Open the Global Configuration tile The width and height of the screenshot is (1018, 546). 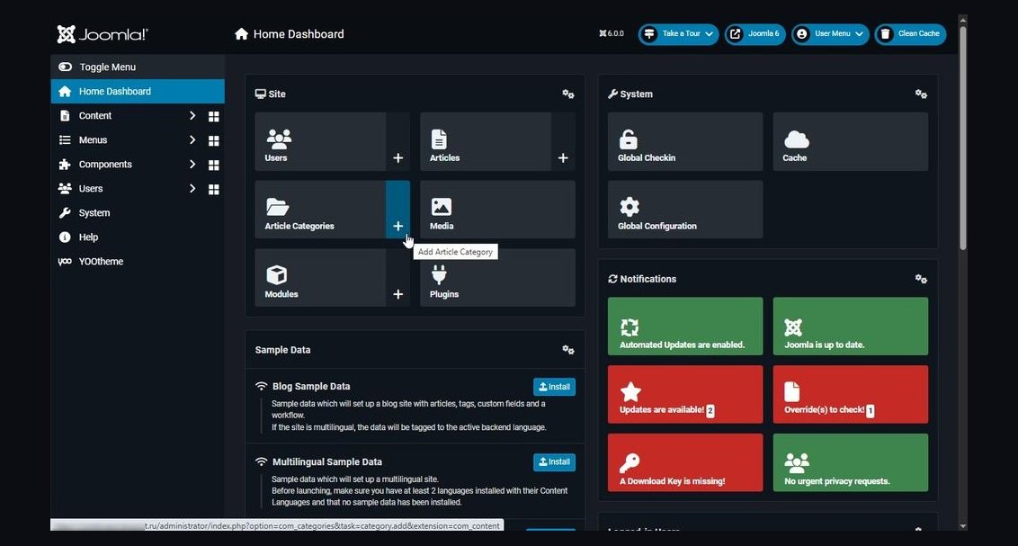pyautogui.click(x=685, y=210)
